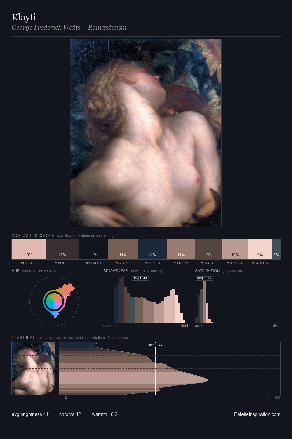Click the hex label #544540
The image size is (292, 439).
(208, 263)
